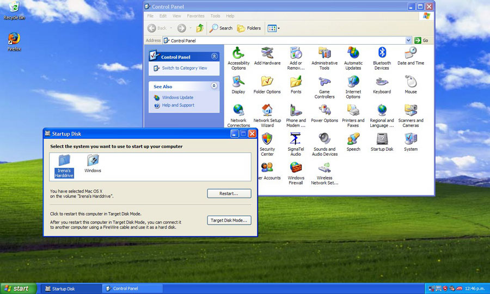Collapse the See Also pane

(x=214, y=85)
